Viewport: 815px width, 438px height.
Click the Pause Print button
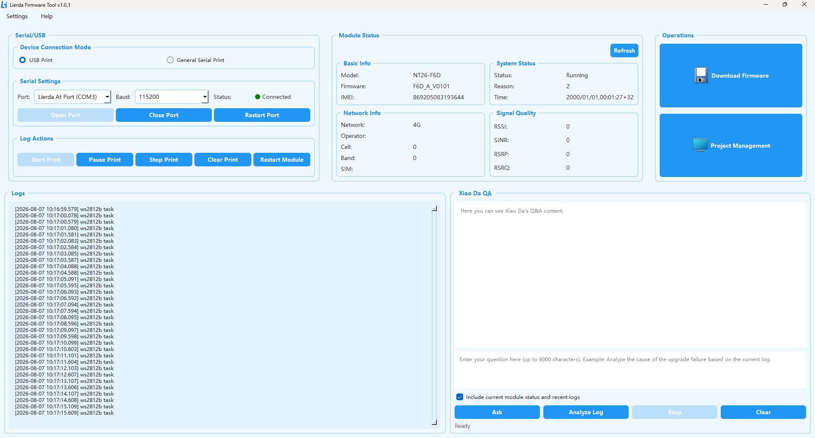[x=105, y=160]
